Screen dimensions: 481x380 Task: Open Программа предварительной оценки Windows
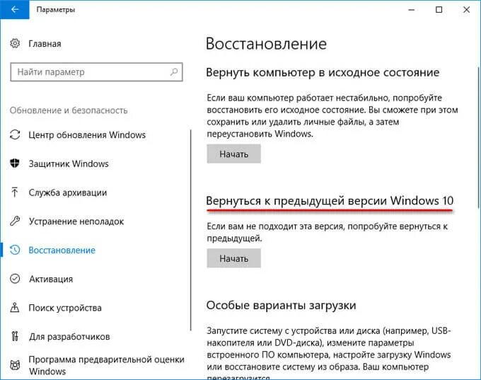[x=106, y=365]
